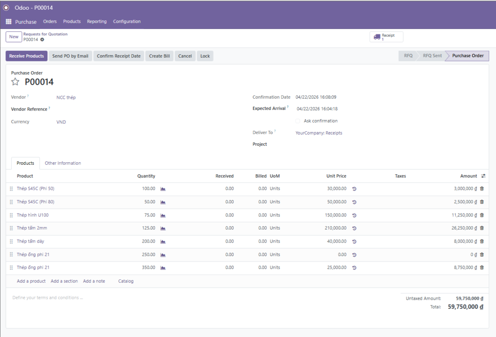Image resolution: width=496 pixels, height=337 pixels.
Task: Delete the Thép hình U100 line
Action: click(x=481, y=215)
